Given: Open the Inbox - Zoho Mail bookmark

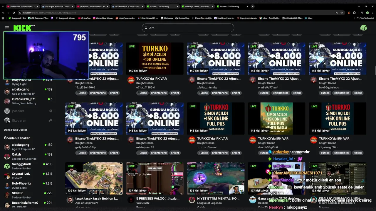Looking at the screenshot, I should pyautogui.click(x=269, y=18).
